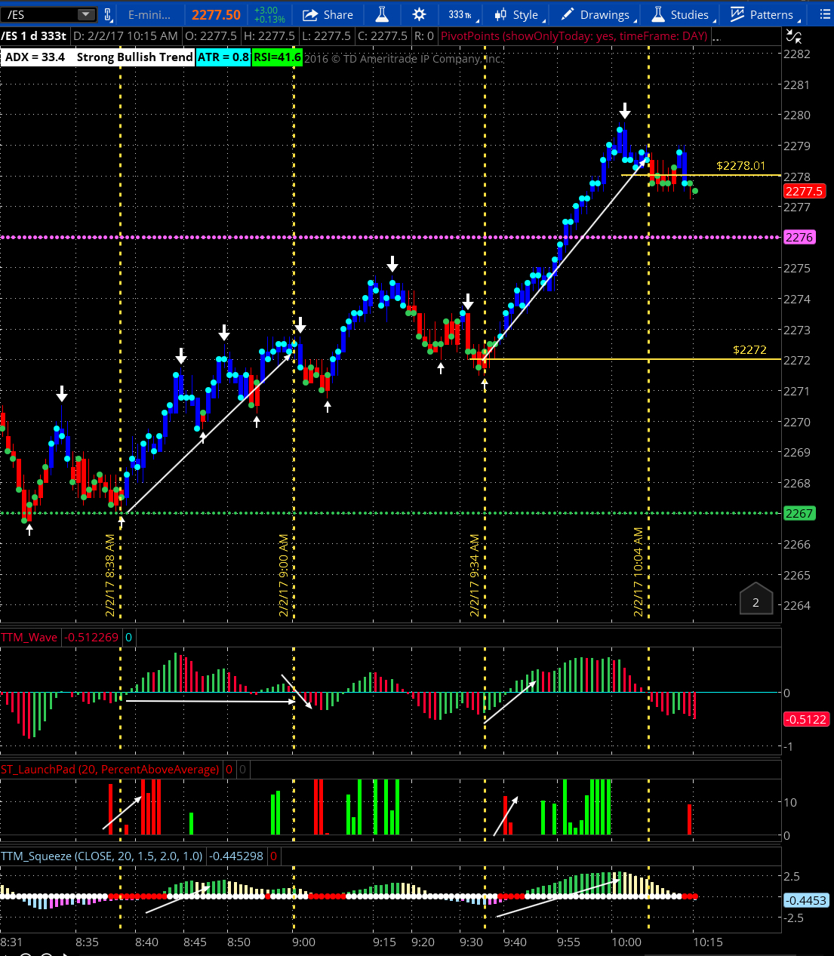Click the Share button
Screen dimensions: 834x956
click(x=328, y=14)
